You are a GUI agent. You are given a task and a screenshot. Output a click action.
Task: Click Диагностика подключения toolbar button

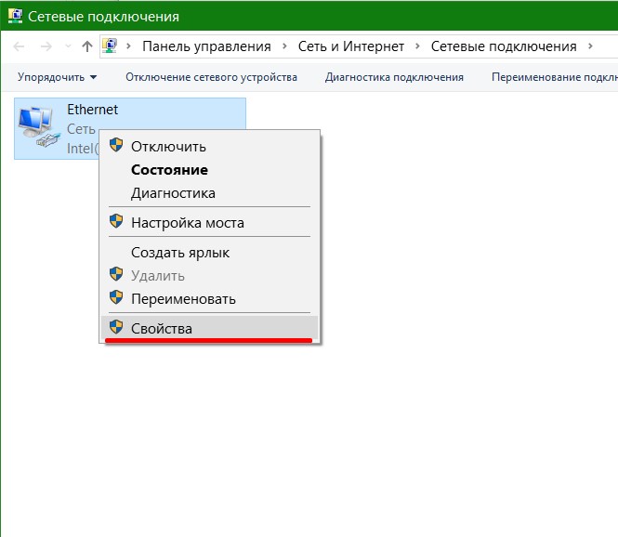pyautogui.click(x=394, y=77)
